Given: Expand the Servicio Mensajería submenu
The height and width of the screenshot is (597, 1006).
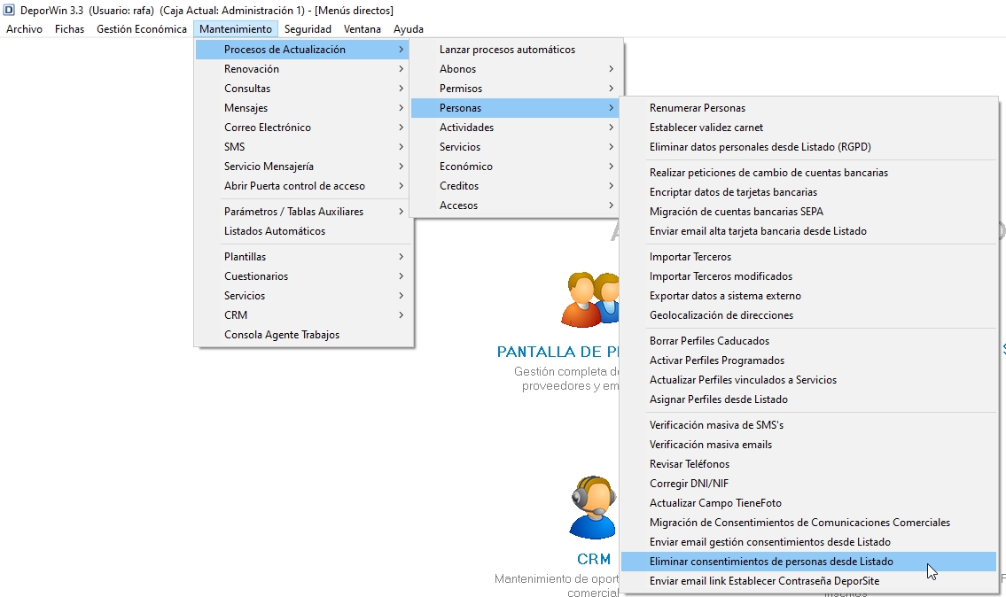Looking at the screenshot, I should coord(304,167).
